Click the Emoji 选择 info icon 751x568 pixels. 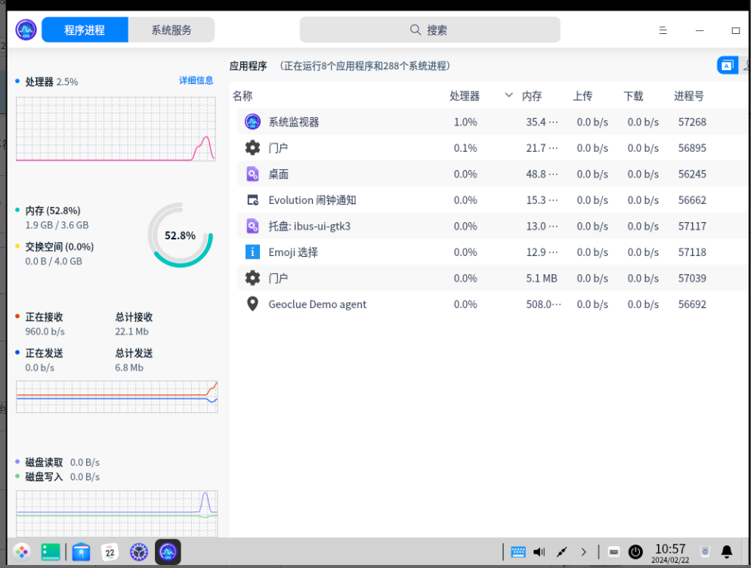[x=252, y=252]
